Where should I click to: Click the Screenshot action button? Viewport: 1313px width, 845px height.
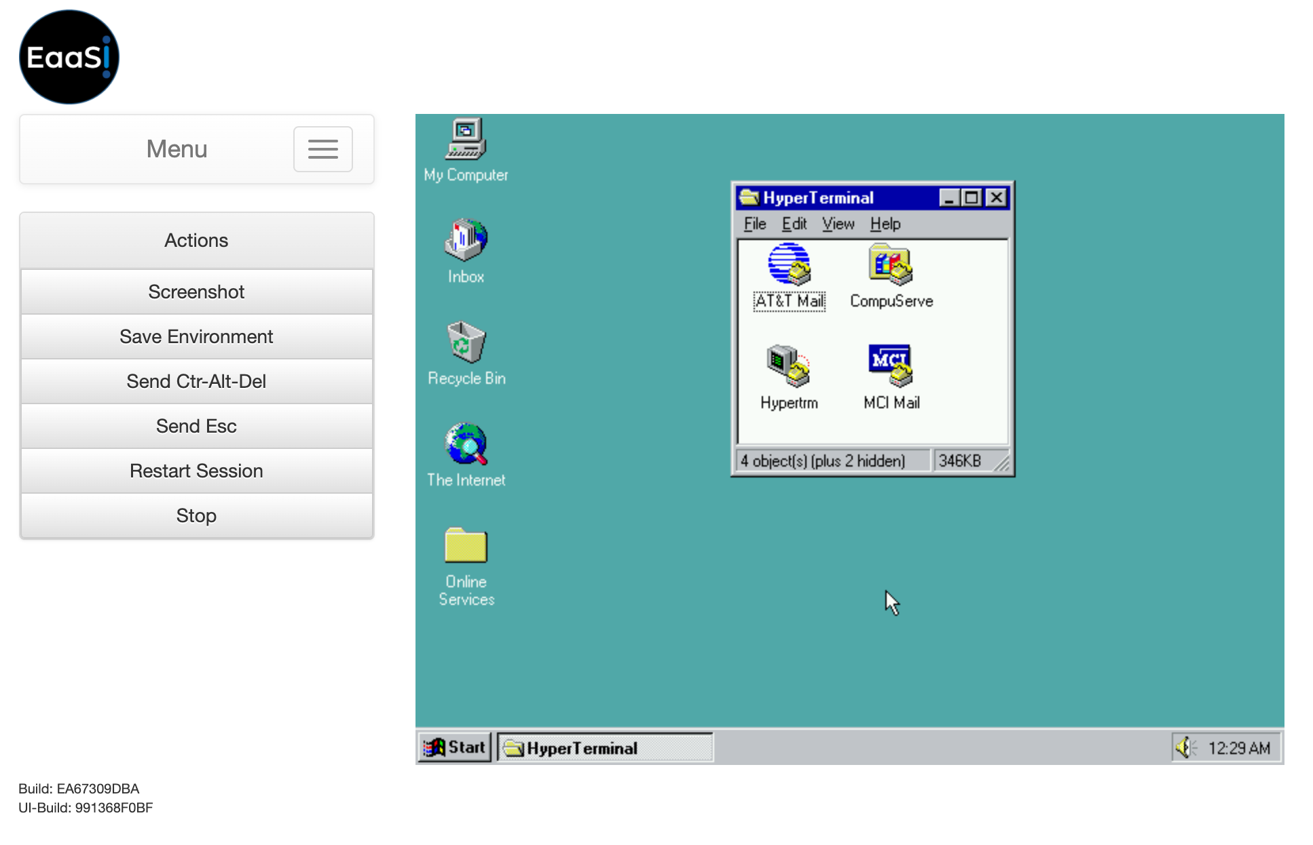tap(196, 292)
